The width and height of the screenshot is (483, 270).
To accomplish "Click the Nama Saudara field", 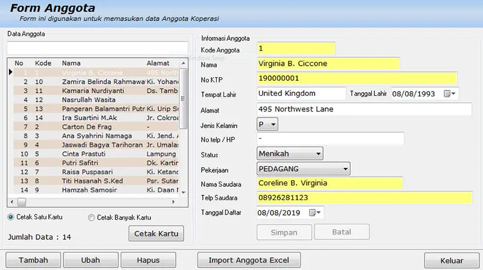I will coord(330,183).
